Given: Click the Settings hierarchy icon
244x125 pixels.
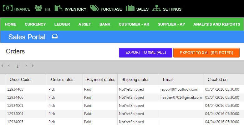Looking at the screenshot, I should click(x=157, y=8).
